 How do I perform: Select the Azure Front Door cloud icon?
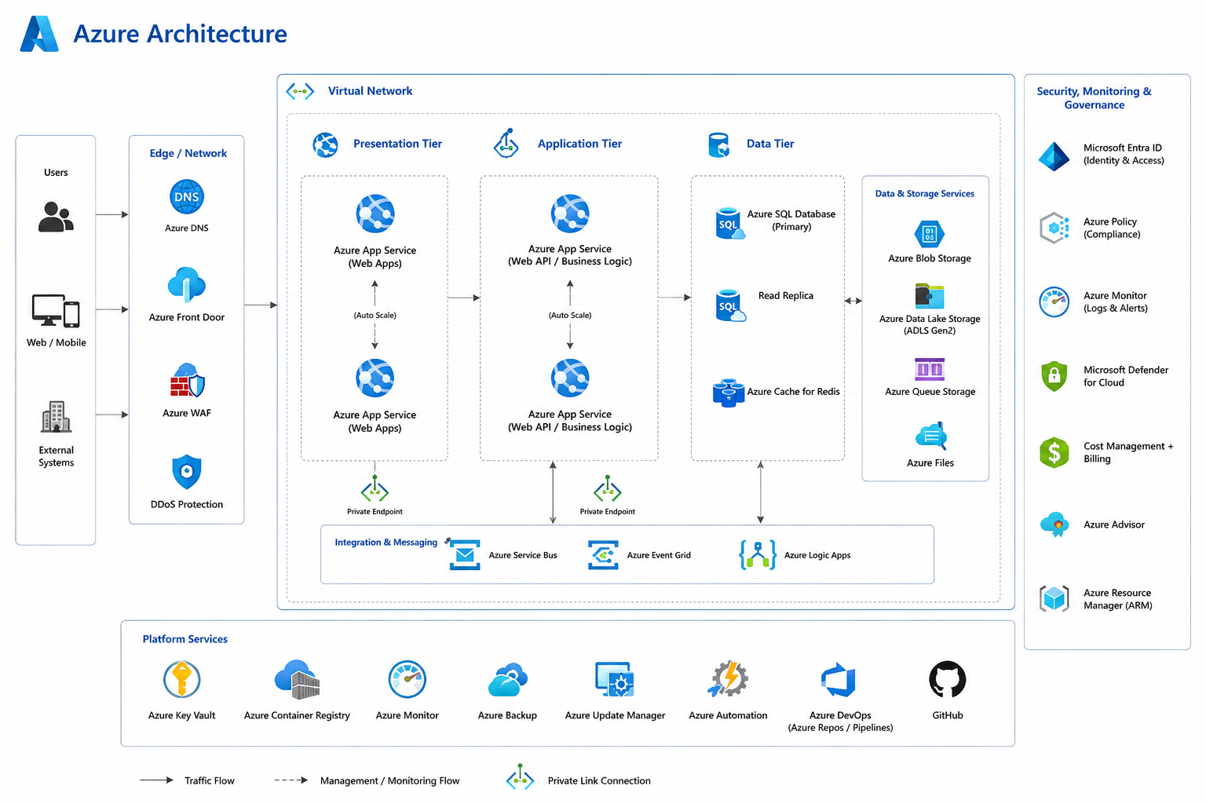[x=187, y=285]
